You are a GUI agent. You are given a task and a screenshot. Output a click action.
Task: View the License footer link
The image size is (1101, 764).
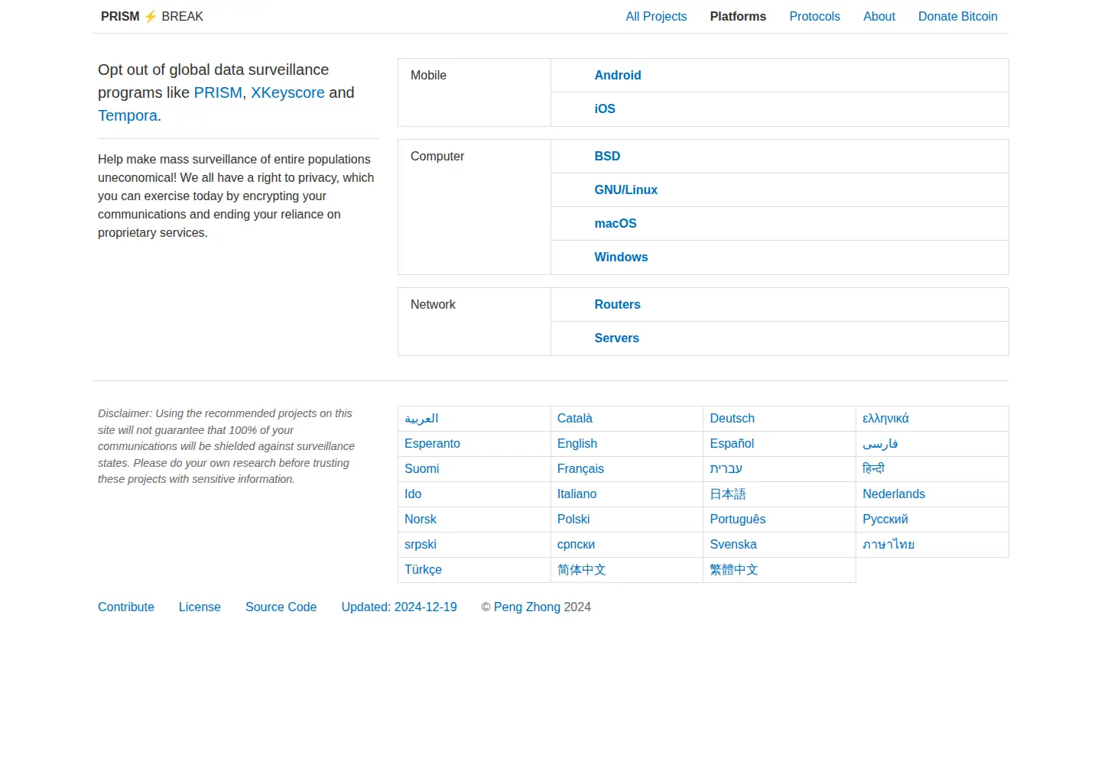pos(200,607)
